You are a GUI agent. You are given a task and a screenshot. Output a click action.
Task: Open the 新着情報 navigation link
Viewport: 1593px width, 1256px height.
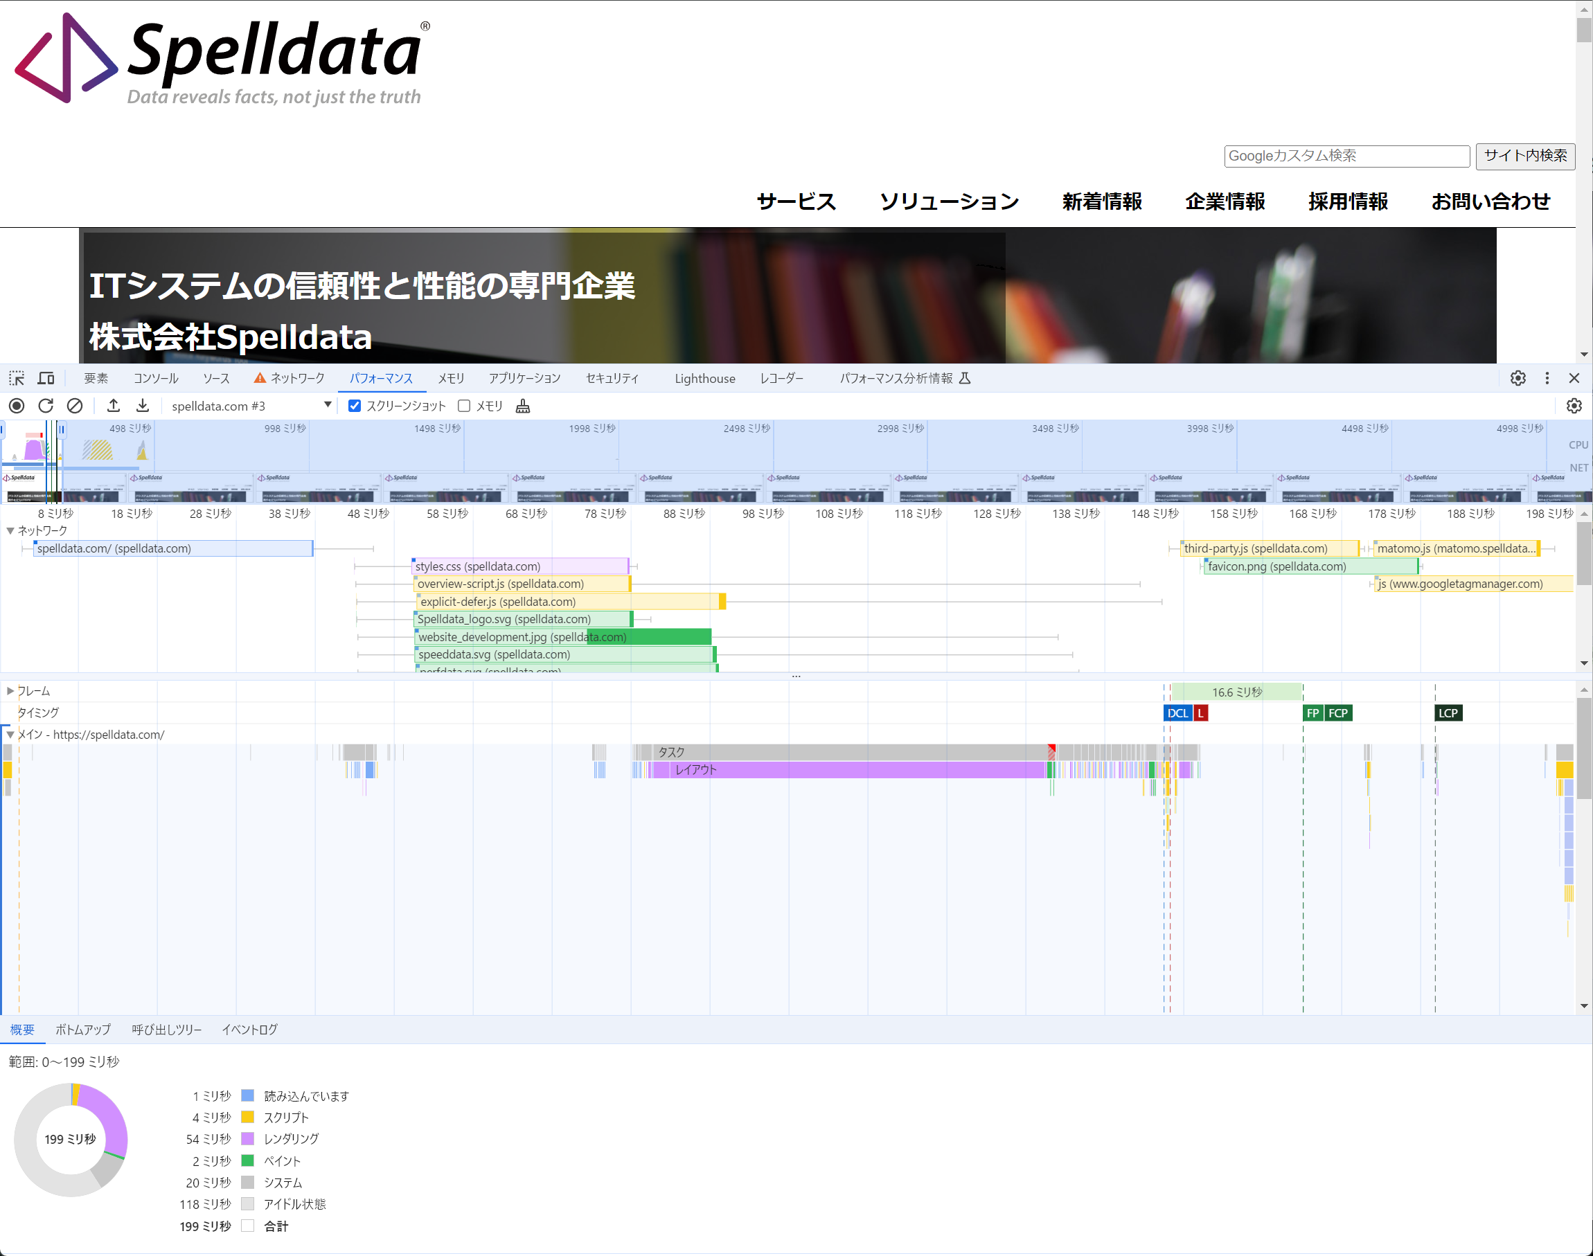pos(1102,201)
